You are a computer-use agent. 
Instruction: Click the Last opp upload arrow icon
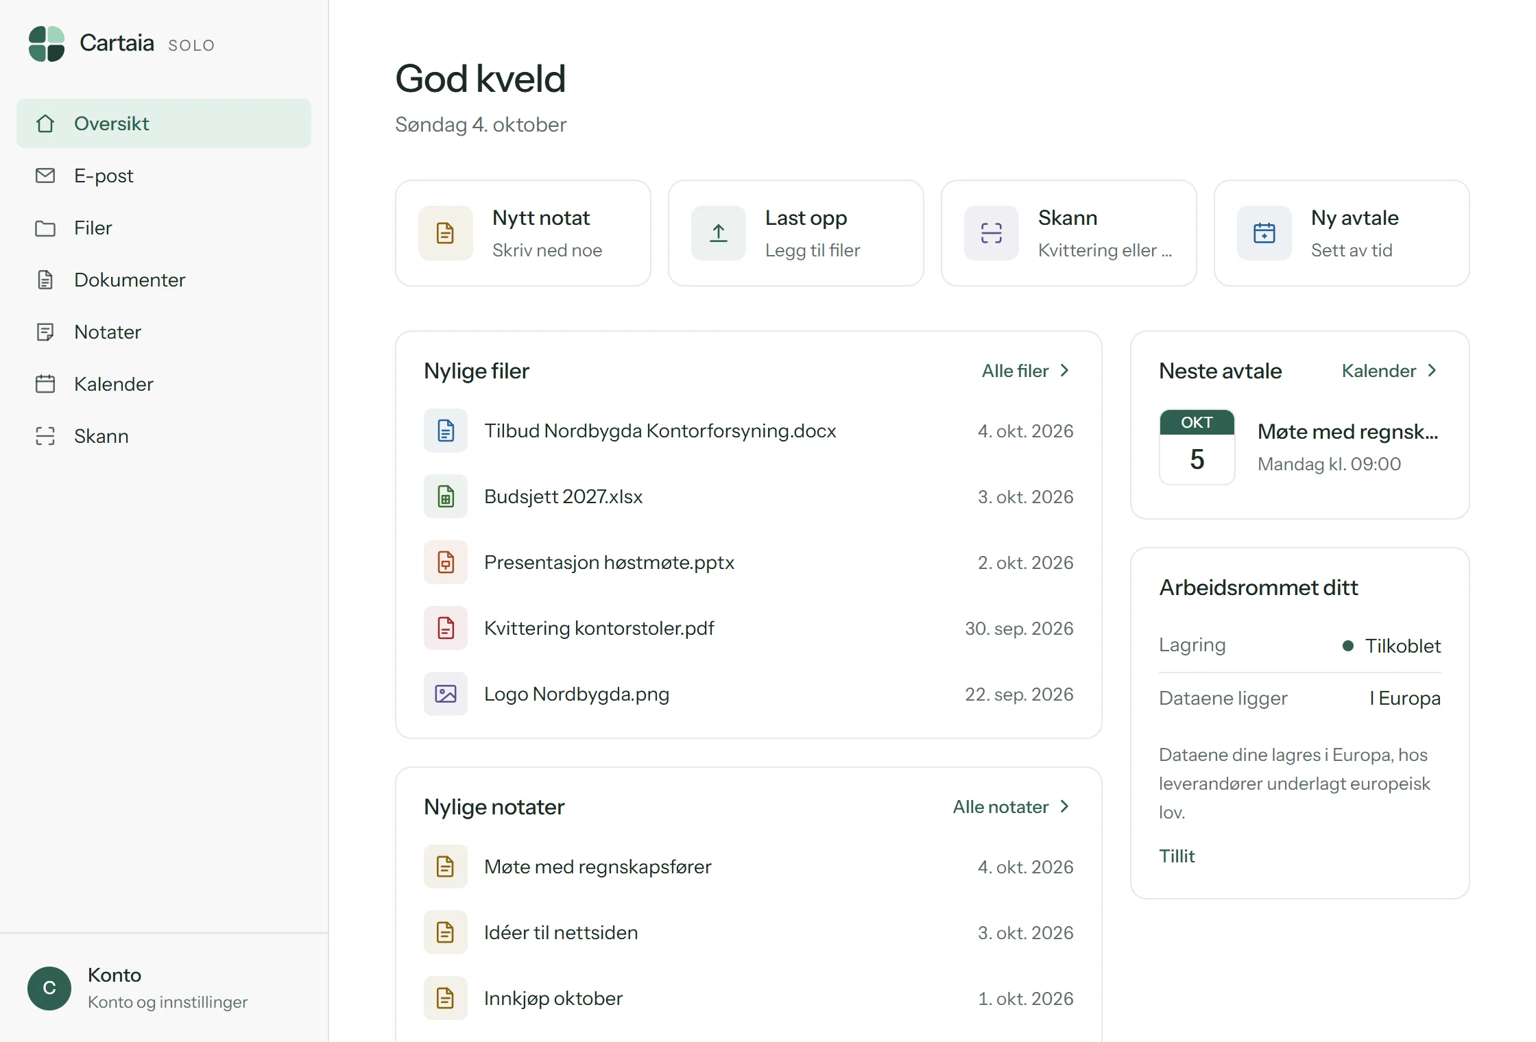(719, 233)
